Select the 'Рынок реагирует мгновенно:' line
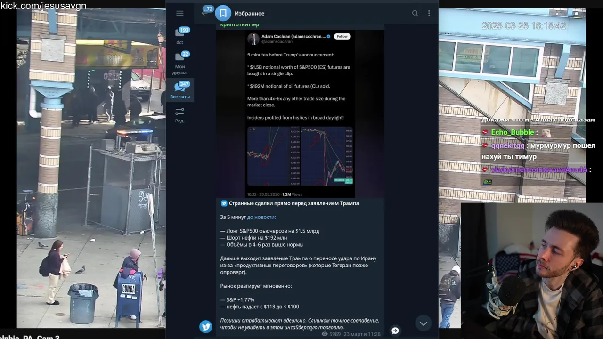603x339 pixels. coord(256,286)
